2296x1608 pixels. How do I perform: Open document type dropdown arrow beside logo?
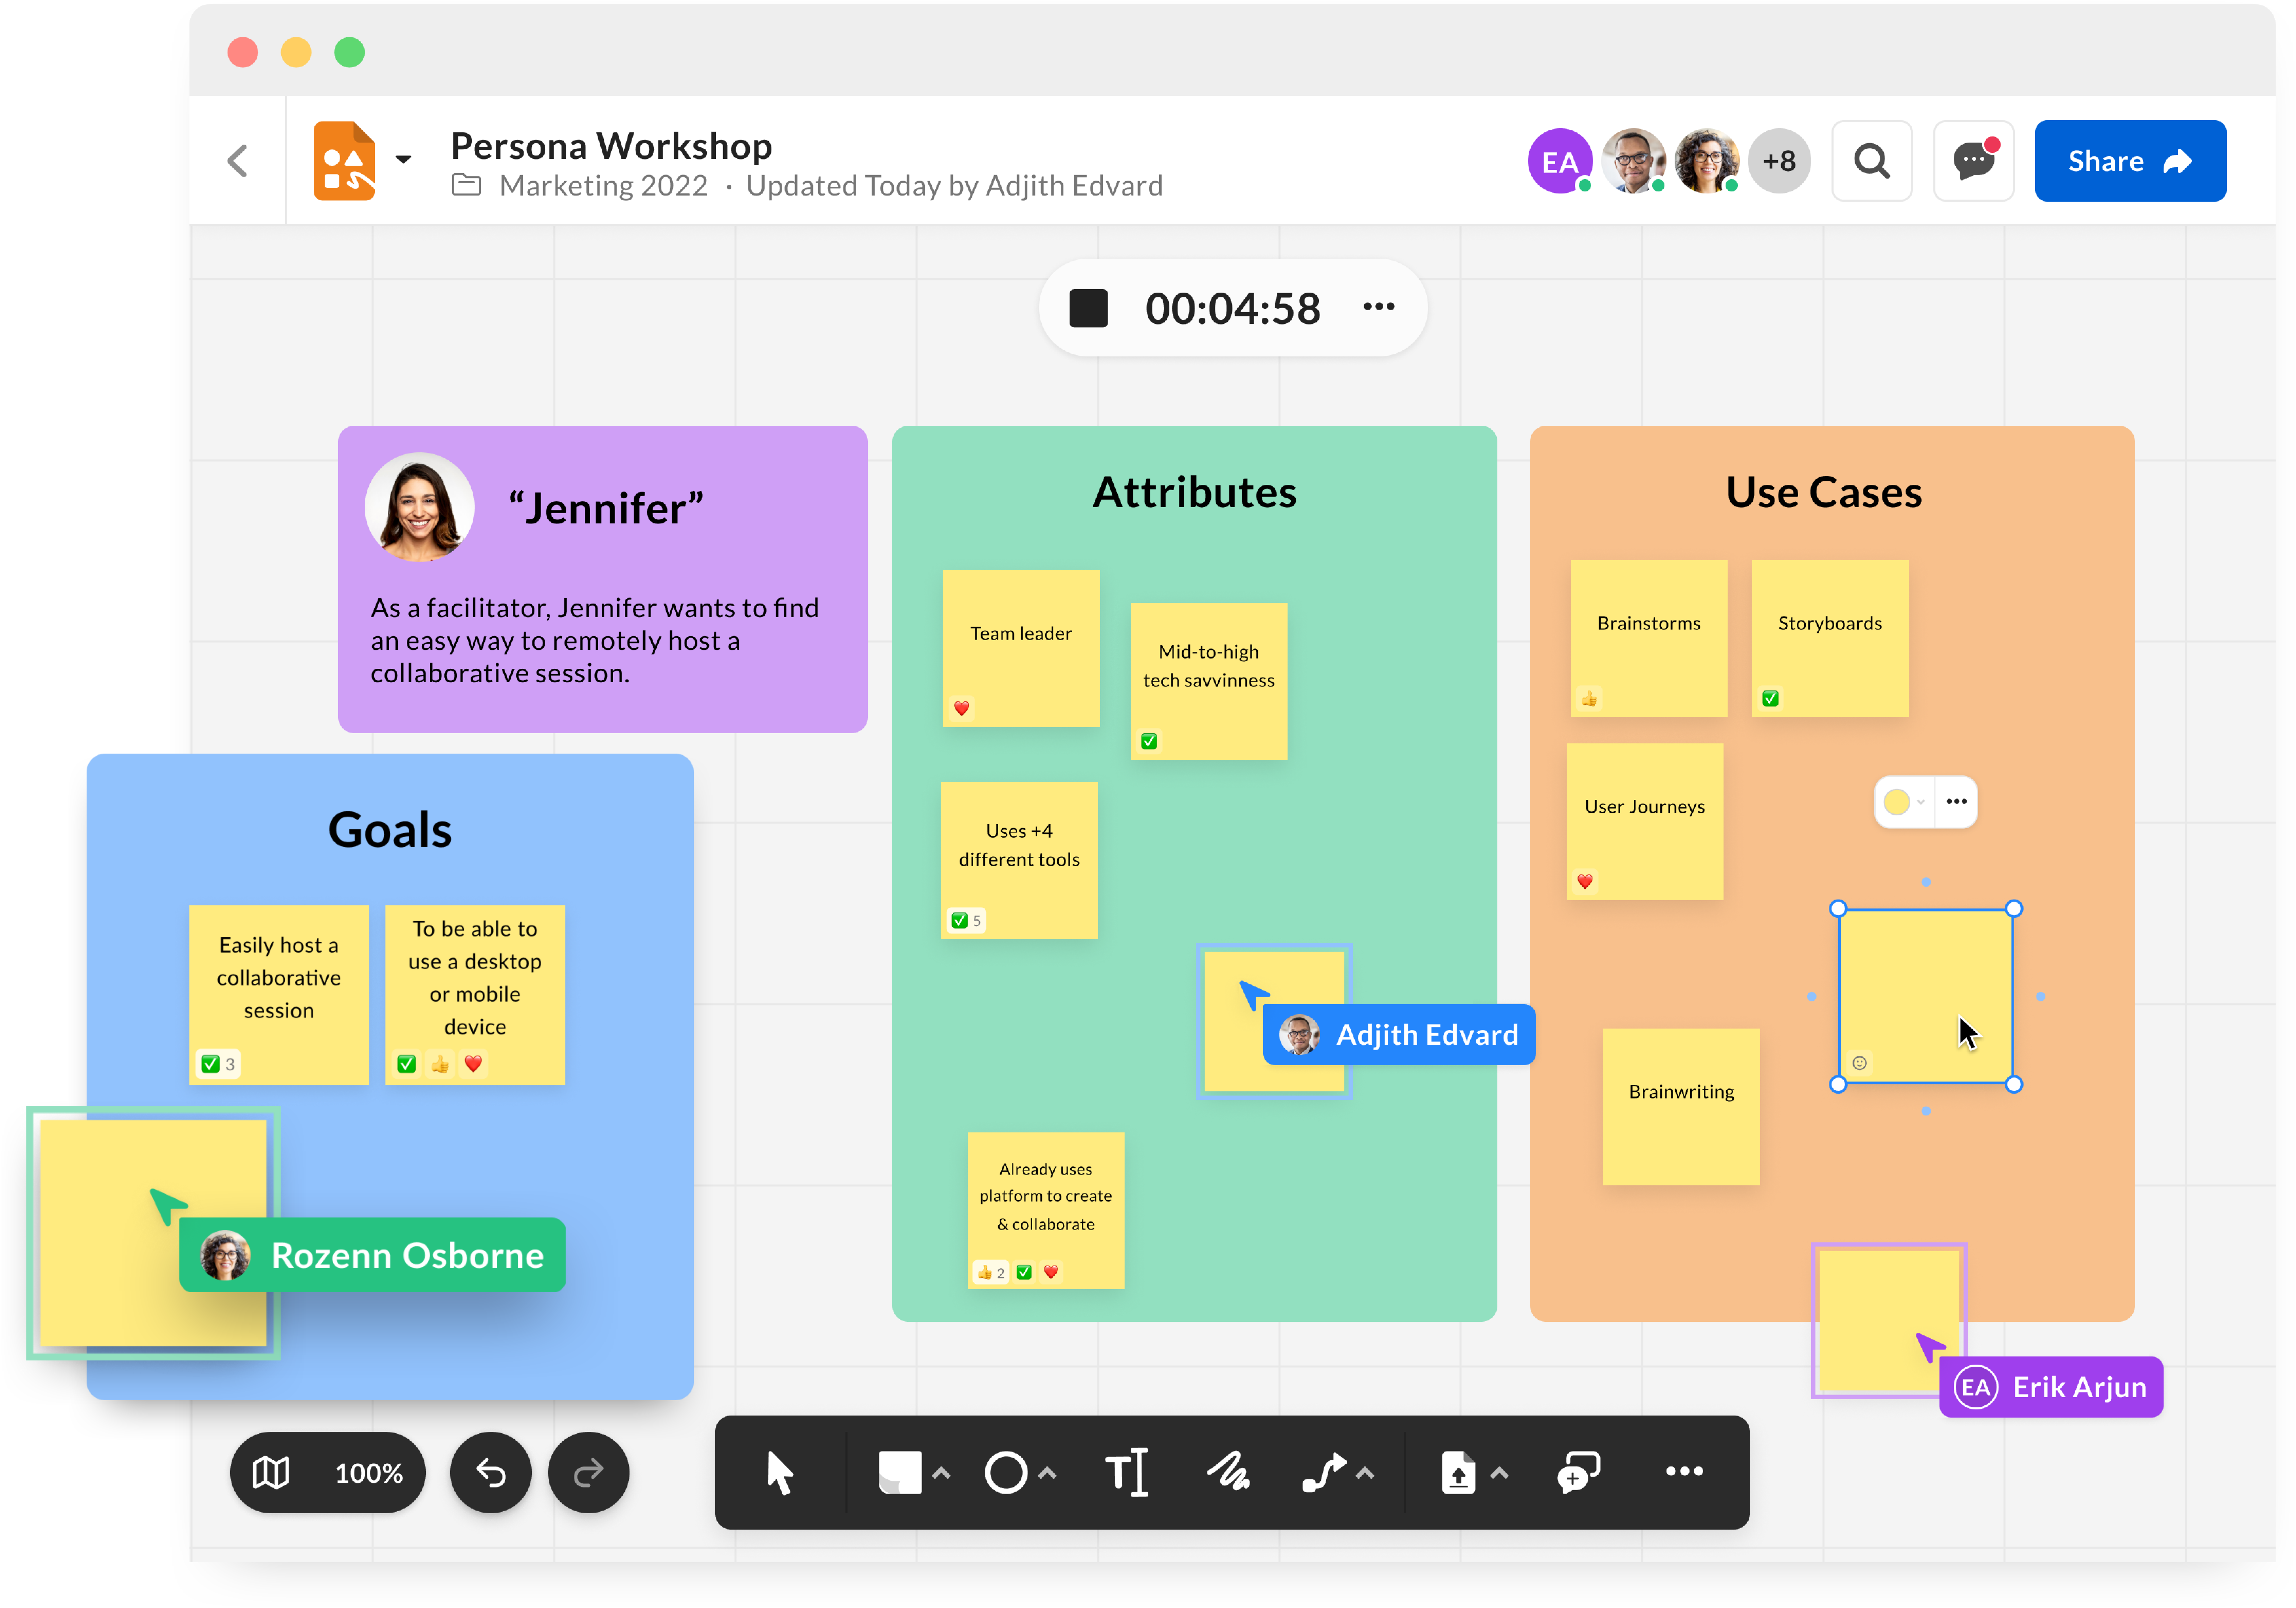(x=403, y=159)
